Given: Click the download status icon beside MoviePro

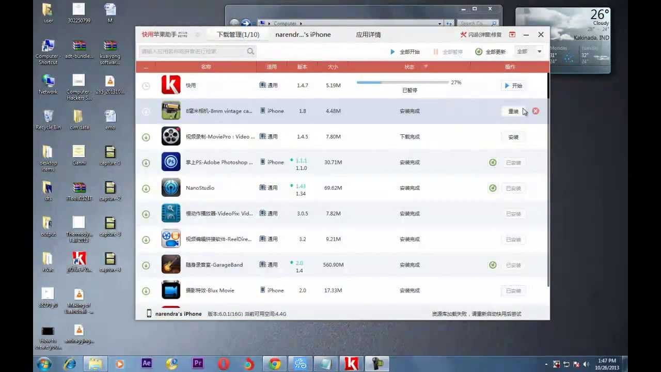Looking at the screenshot, I should pyautogui.click(x=146, y=137).
